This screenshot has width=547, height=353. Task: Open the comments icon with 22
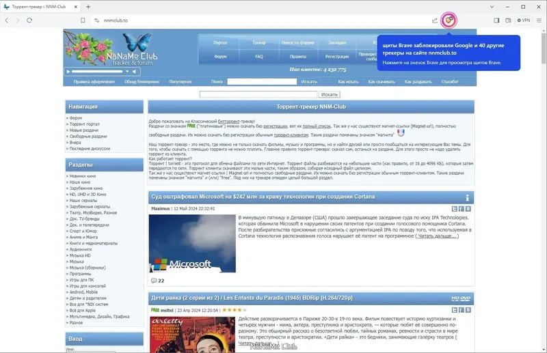[154, 281]
